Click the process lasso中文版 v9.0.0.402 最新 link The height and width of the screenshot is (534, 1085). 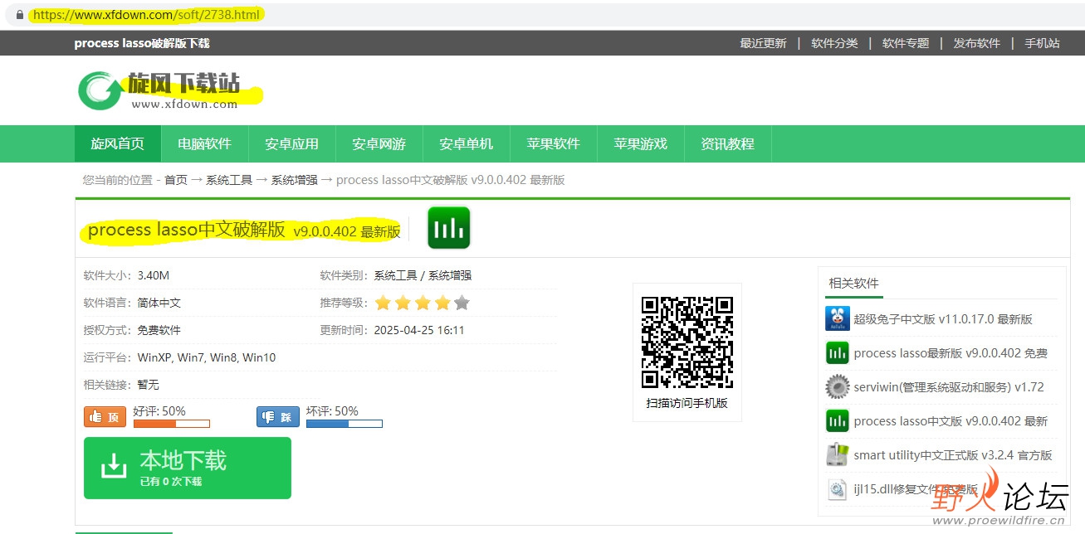point(951,421)
